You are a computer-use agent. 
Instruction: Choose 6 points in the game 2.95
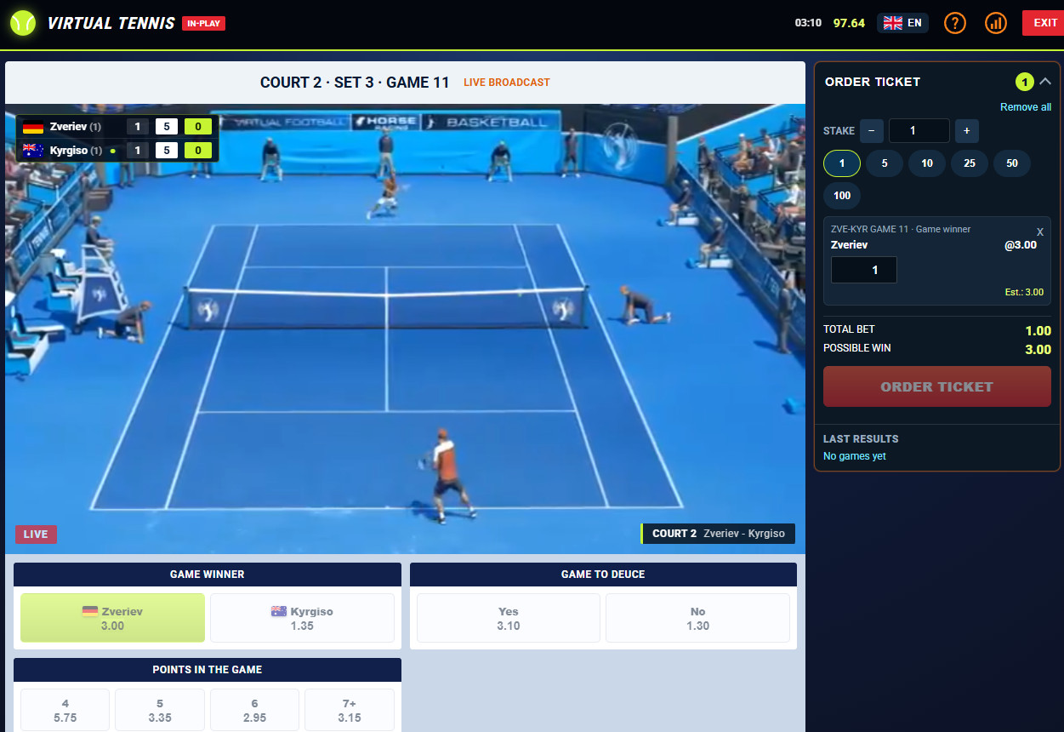[254, 710]
